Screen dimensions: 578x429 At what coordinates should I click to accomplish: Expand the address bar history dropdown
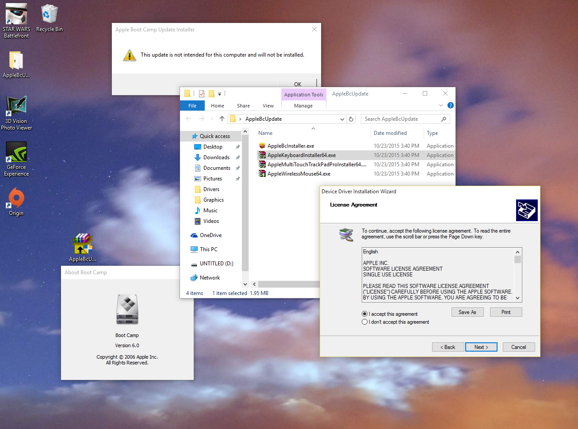342,119
